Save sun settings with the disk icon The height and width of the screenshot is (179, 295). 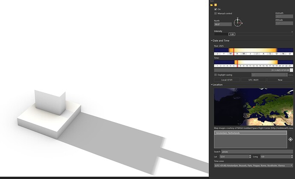[x=215, y=5]
